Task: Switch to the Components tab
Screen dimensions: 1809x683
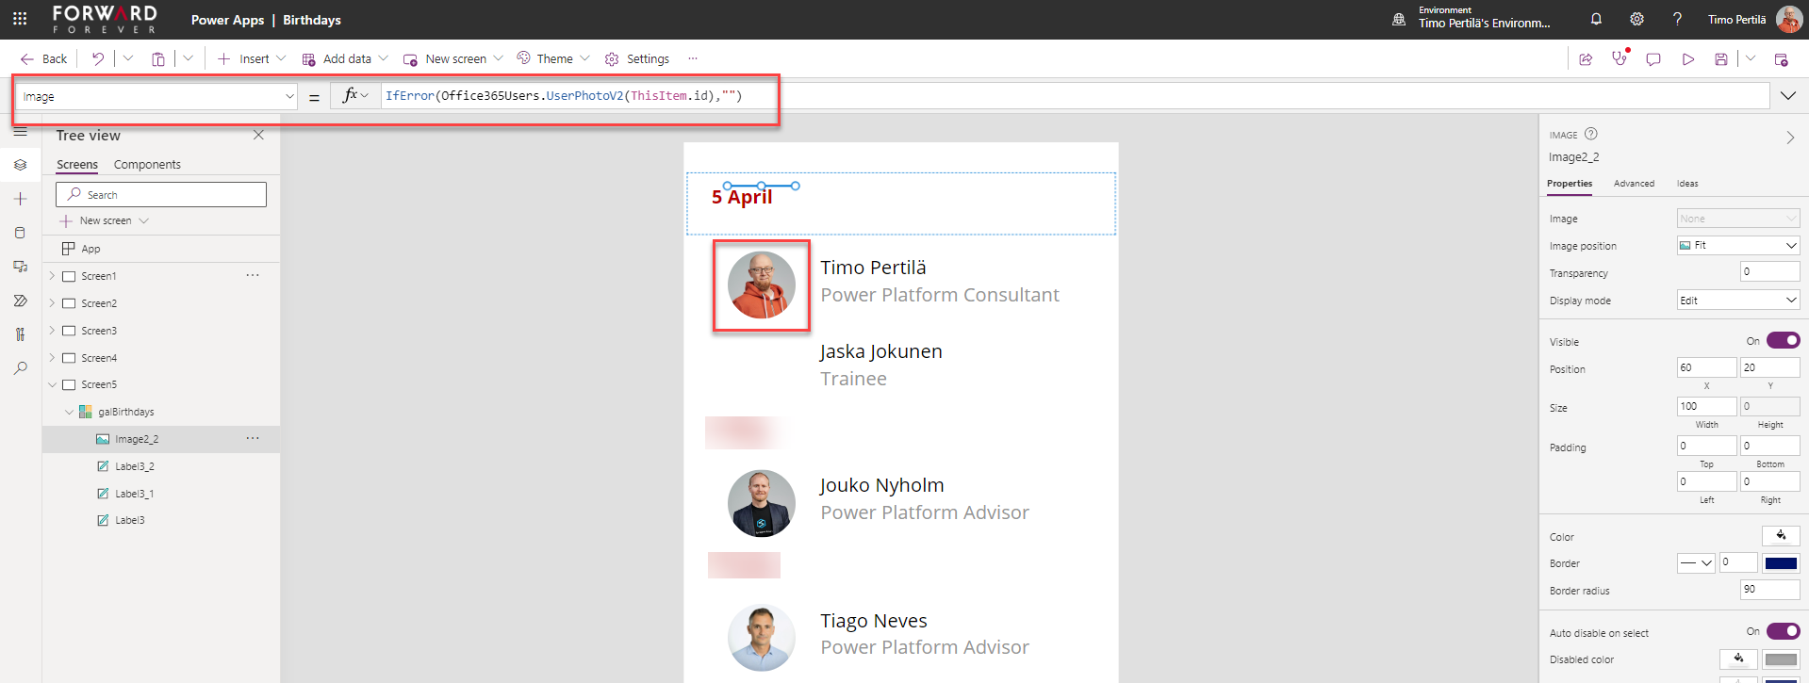Action: tap(147, 164)
